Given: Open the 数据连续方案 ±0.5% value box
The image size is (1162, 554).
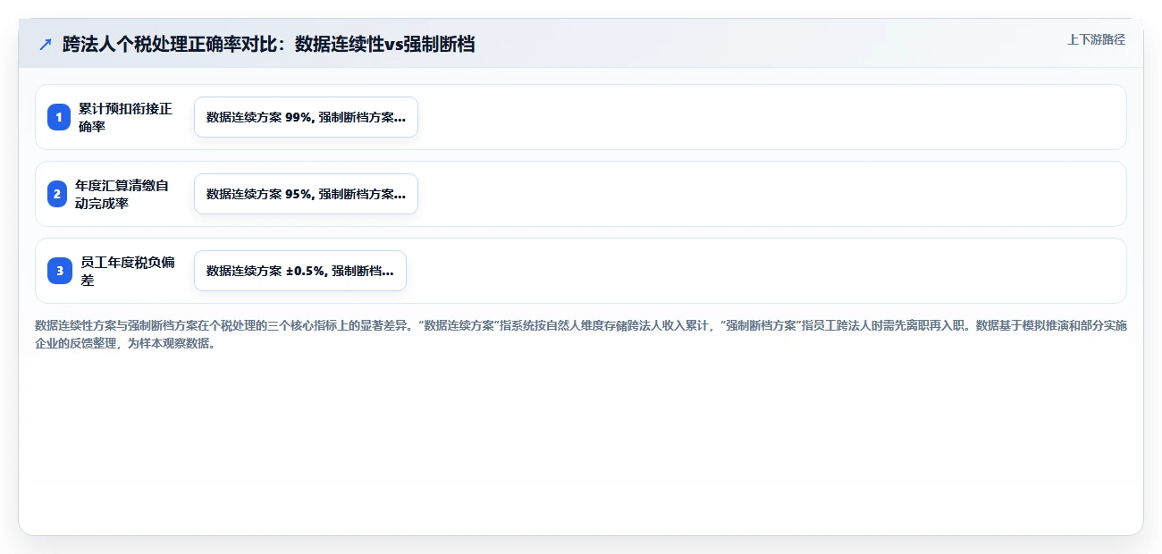Looking at the screenshot, I should click(x=300, y=271).
